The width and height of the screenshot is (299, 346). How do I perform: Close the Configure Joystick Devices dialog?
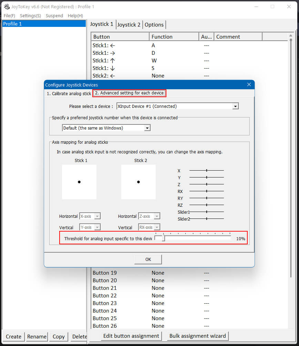(249, 84)
